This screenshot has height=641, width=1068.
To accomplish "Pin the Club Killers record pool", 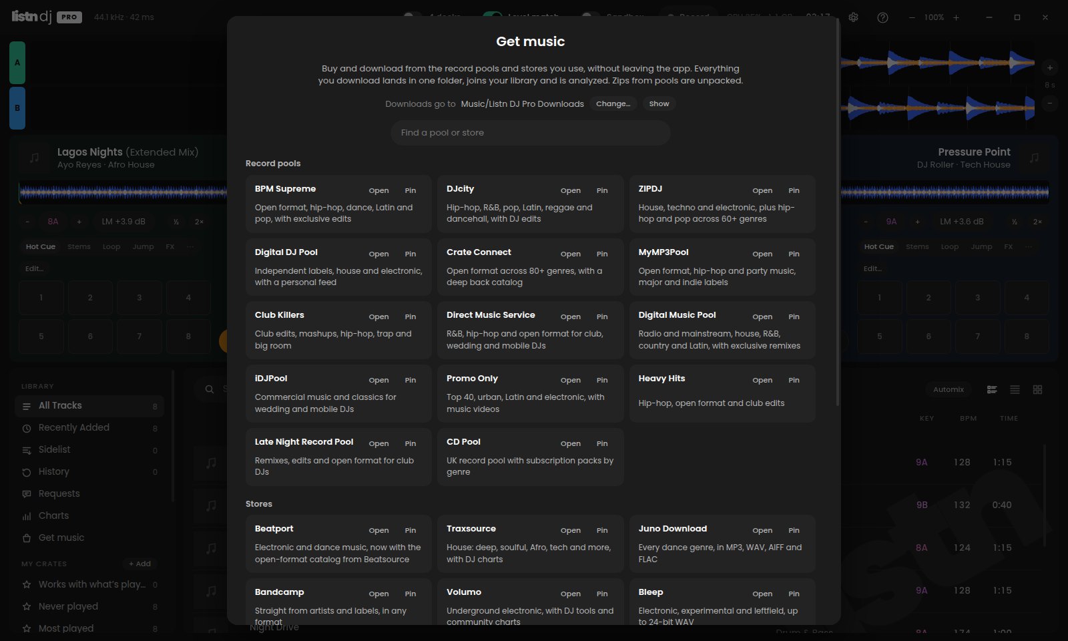I will click(411, 316).
